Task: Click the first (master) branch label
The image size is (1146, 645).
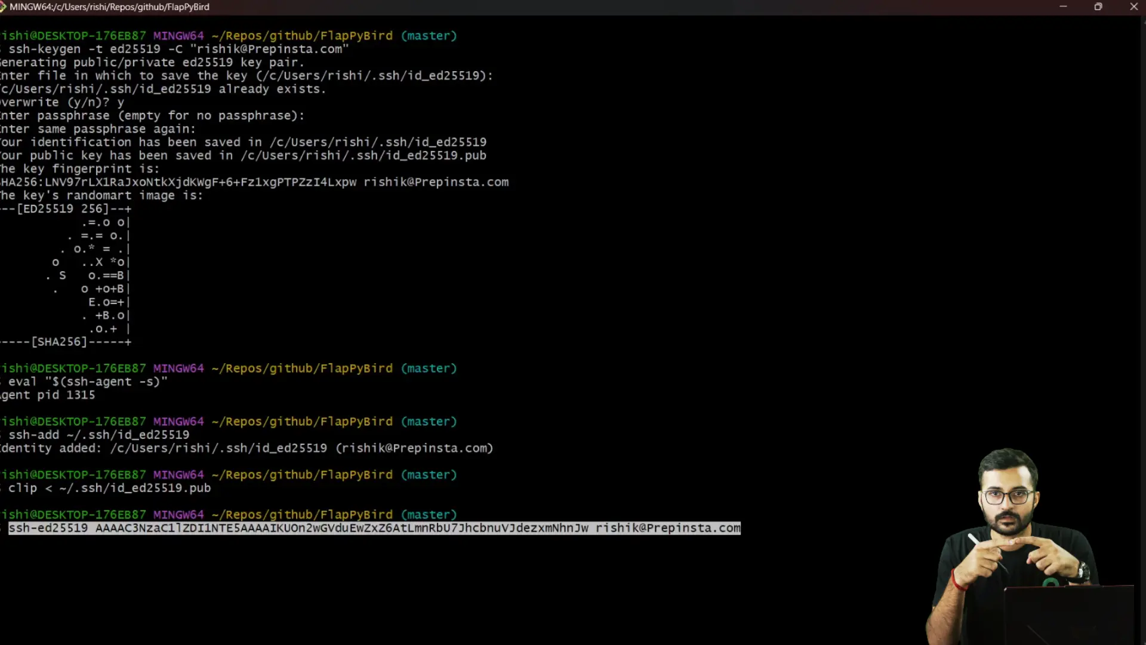Action: 429,36
